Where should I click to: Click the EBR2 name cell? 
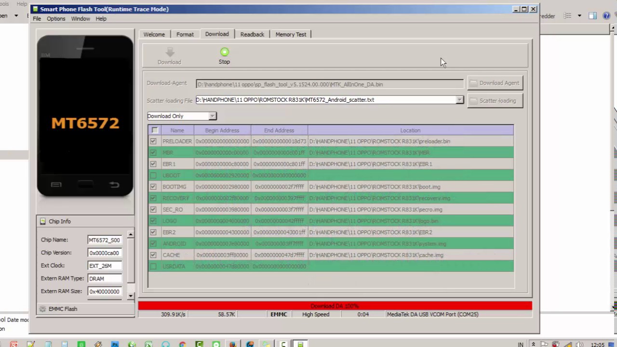(177, 232)
